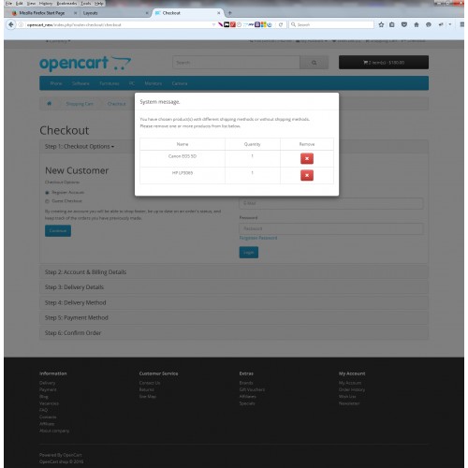Open the Currency dropdown in top bar

coord(58,41)
